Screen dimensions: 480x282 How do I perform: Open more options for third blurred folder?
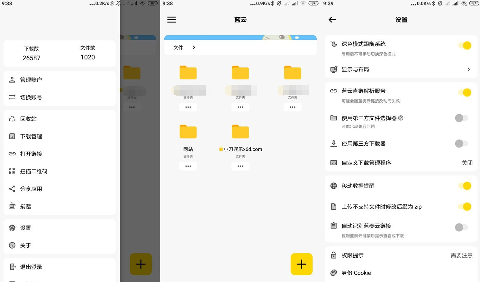point(293,107)
